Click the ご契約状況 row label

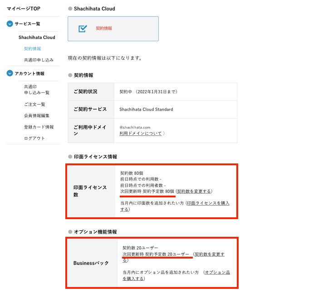(85, 91)
